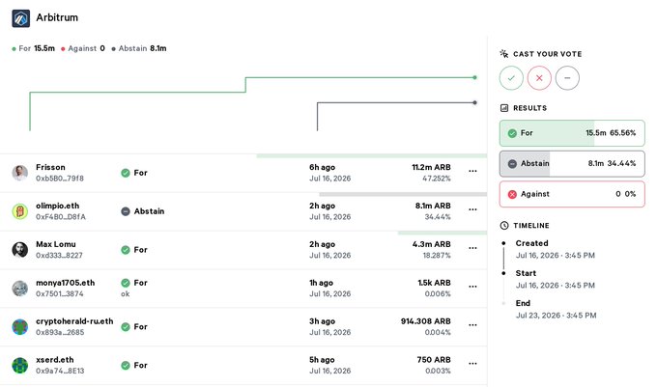Image resolution: width=657 pixels, height=387 pixels.
Task: Open cryptoherald-ru.eth voter profile name
Action: 74,321
